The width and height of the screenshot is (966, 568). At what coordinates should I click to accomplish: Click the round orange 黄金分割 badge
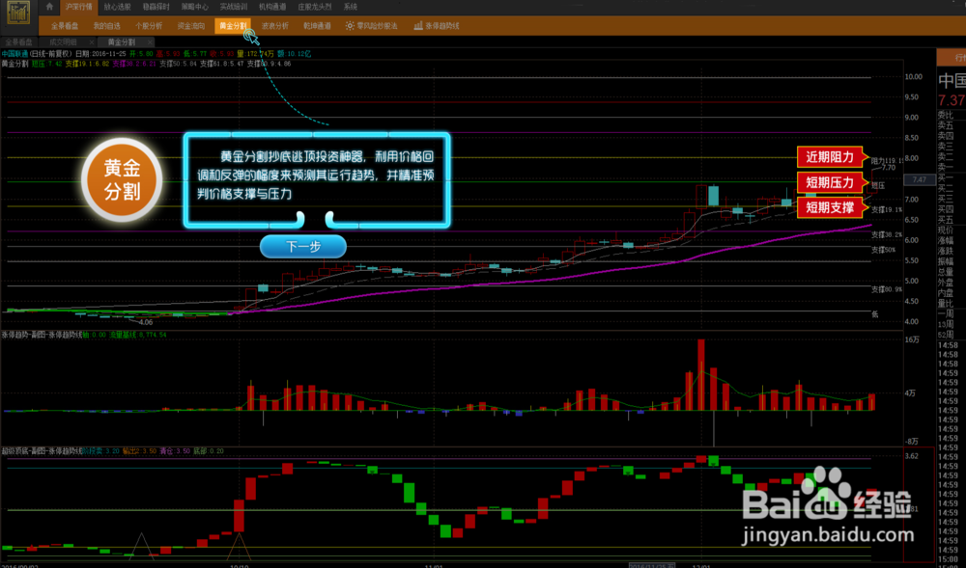coord(122,179)
